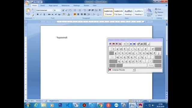This screenshot has width=192, height=108.
Task: Click the Clear Formatting icon
Action: 70,10
